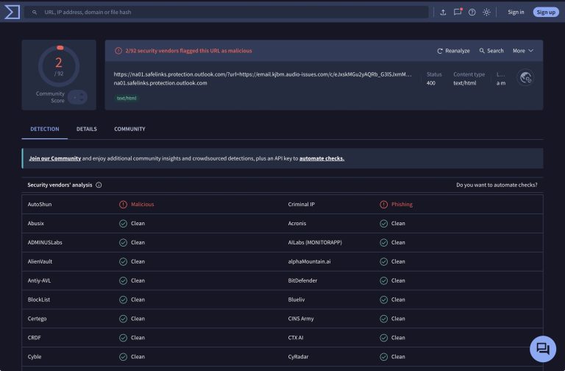This screenshot has height=371, width=565.
Task: Click Reanalyze button
Action: pyautogui.click(x=453, y=51)
